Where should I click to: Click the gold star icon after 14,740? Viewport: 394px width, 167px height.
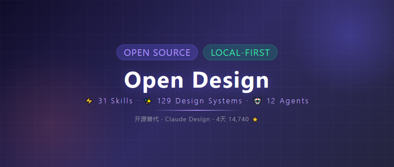pos(255,119)
